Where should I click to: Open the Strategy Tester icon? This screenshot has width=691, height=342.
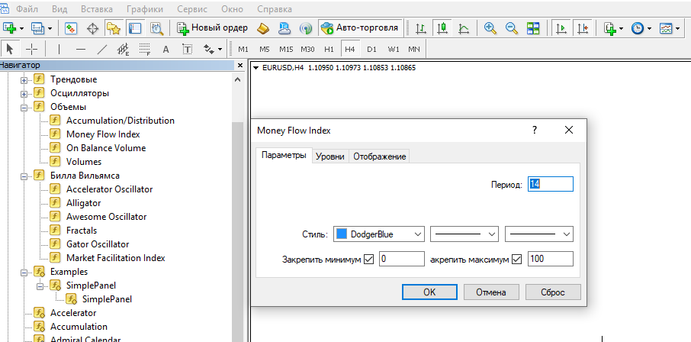click(x=156, y=28)
